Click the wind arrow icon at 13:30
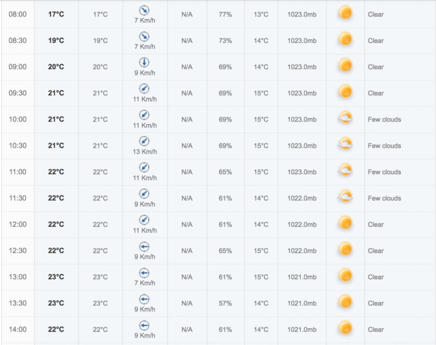 coord(144,299)
